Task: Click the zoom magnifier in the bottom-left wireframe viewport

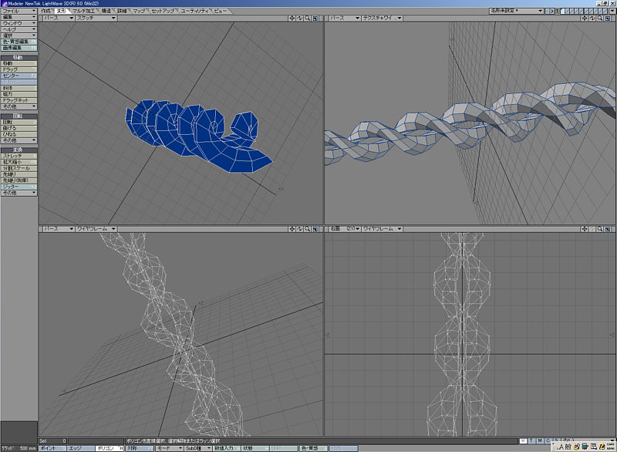Action: (308, 229)
